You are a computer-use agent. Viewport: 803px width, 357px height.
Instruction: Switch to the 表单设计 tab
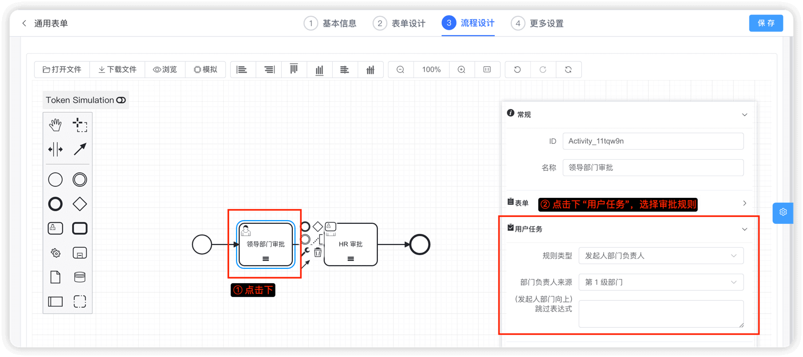pos(408,23)
